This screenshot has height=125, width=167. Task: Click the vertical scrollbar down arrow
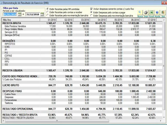pyautogui.click(x=164, y=117)
